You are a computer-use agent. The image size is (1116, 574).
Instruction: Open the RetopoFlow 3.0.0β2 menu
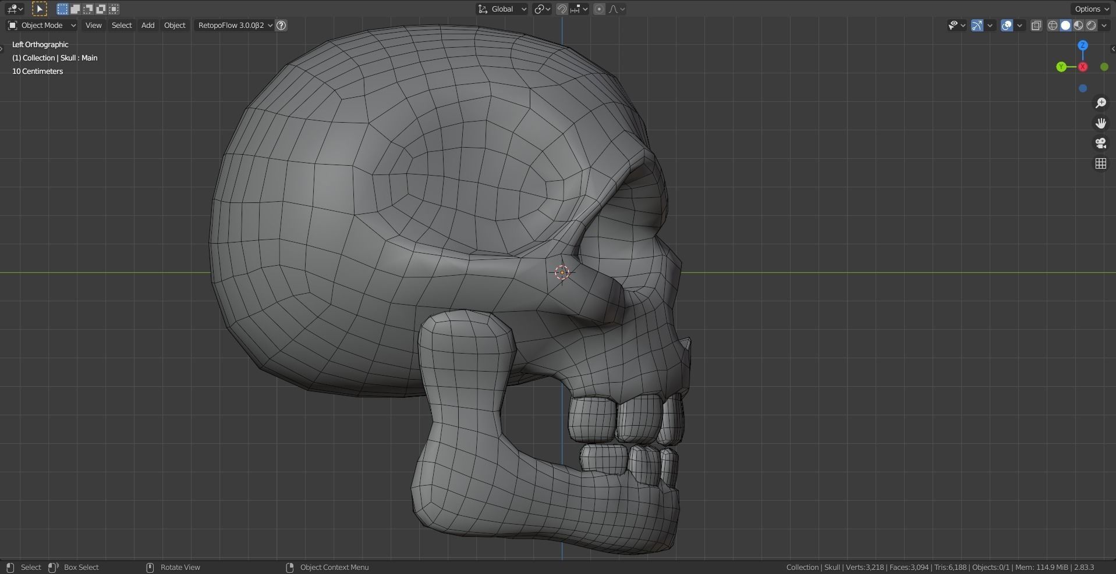235,25
